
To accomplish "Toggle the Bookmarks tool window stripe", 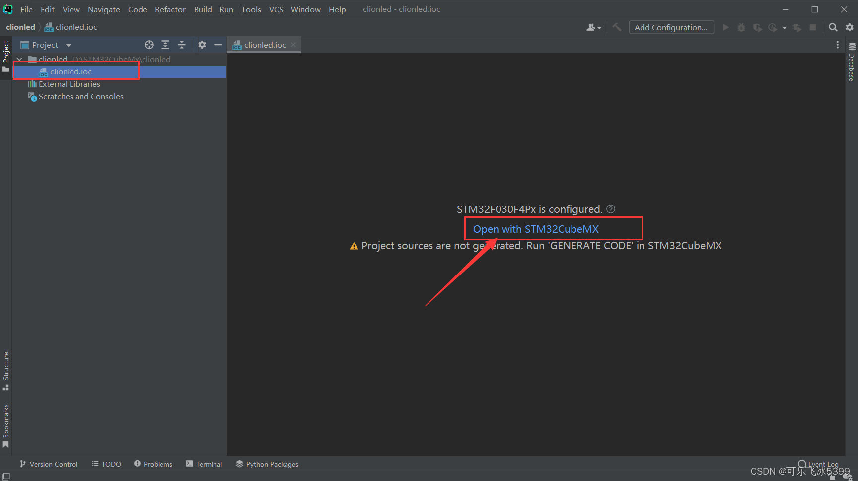I will coord(6,426).
